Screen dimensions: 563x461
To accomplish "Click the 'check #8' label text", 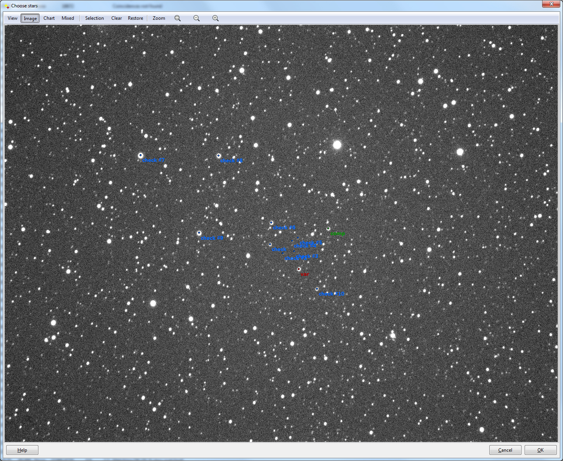I will (231, 161).
